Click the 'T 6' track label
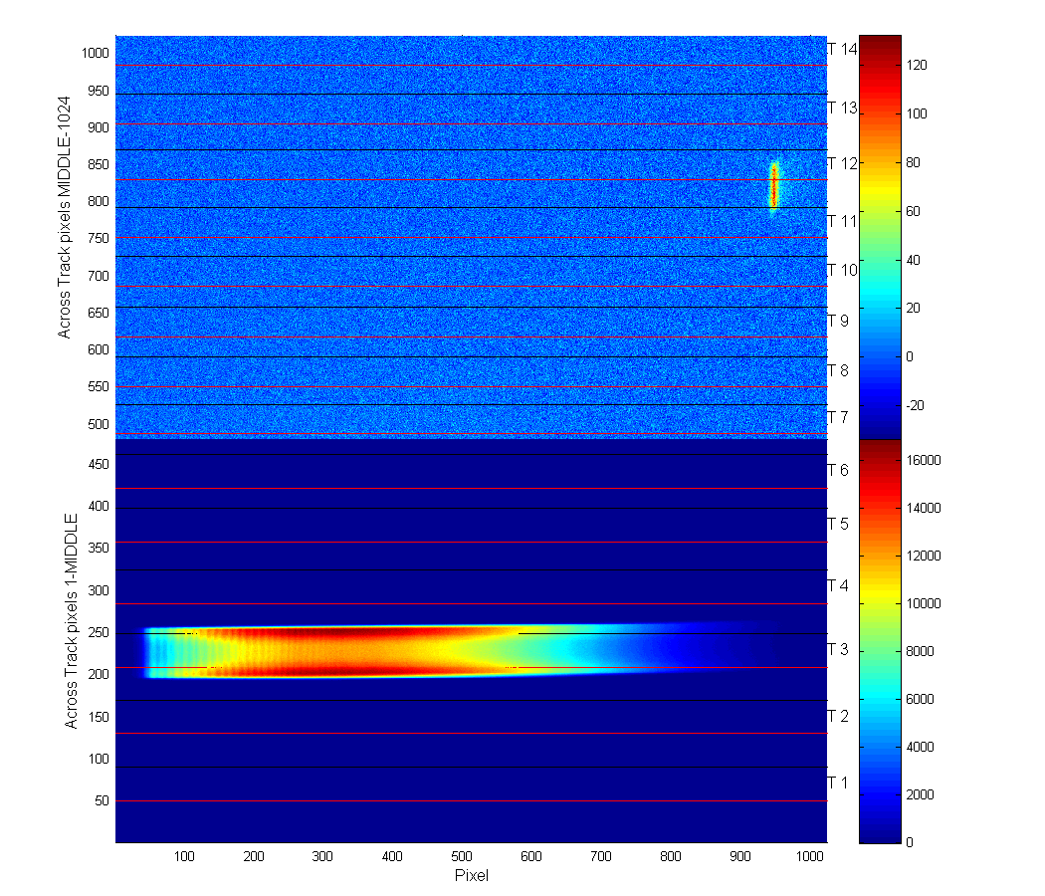This screenshot has width=1045, height=896. [838, 471]
